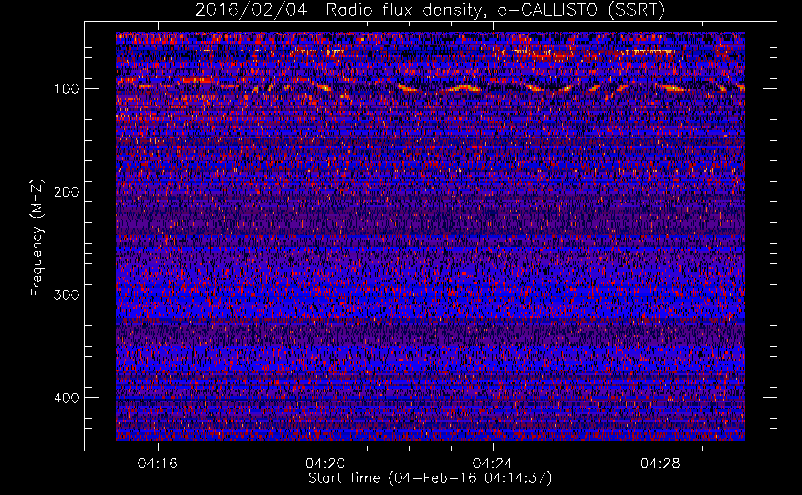Click the 04:20 time tick label
Viewport: 802px width, 495px height.
click(325, 464)
